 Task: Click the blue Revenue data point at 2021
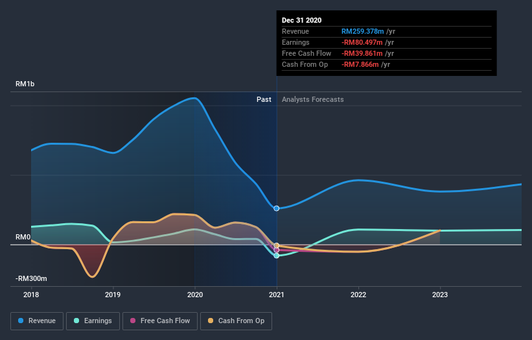(277, 208)
